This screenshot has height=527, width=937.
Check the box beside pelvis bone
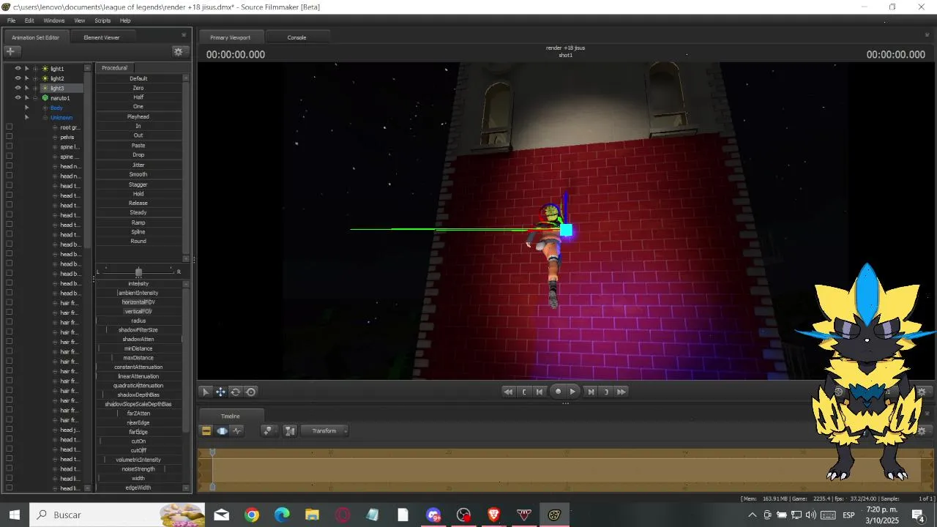[x=9, y=137]
